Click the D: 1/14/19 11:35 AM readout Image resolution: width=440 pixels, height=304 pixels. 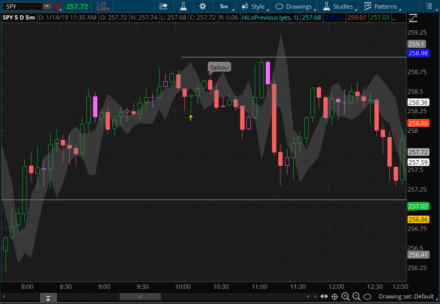67,18
